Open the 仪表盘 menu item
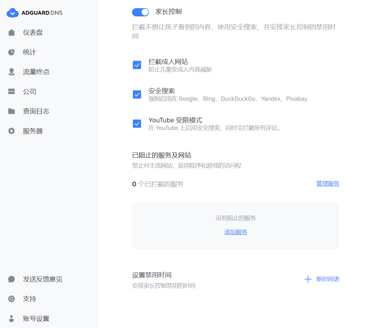 coord(33,32)
